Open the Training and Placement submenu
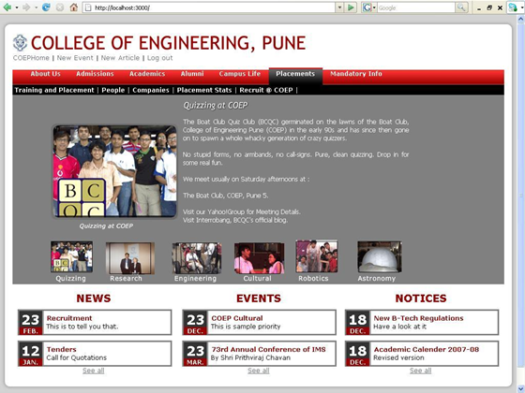Image resolution: width=525 pixels, height=393 pixels. tap(54, 90)
